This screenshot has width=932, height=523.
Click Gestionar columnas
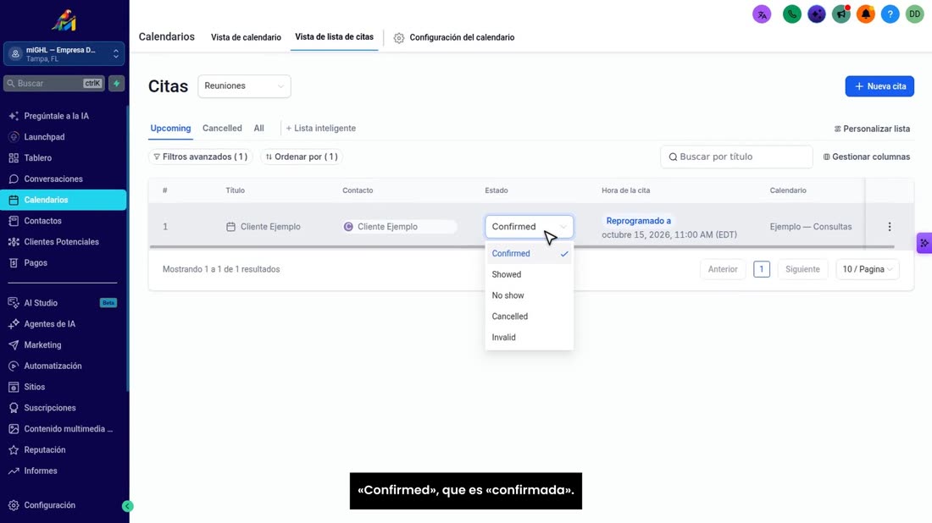pos(867,157)
